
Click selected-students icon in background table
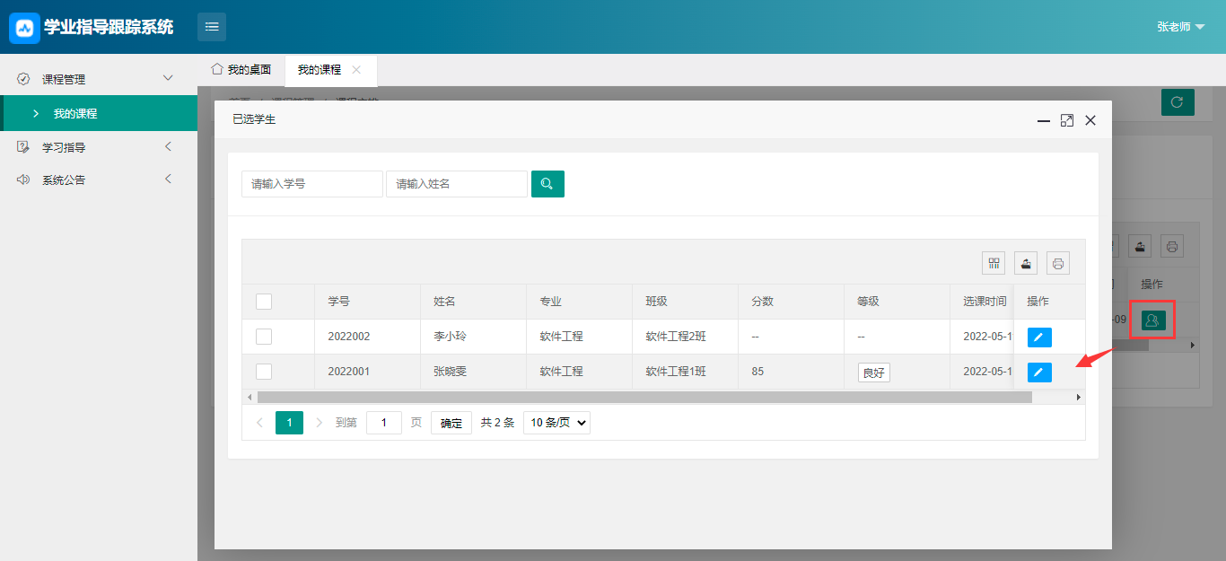(1152, 320)
